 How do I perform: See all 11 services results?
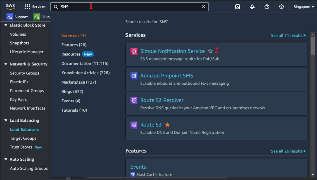[x=288, y=35]
